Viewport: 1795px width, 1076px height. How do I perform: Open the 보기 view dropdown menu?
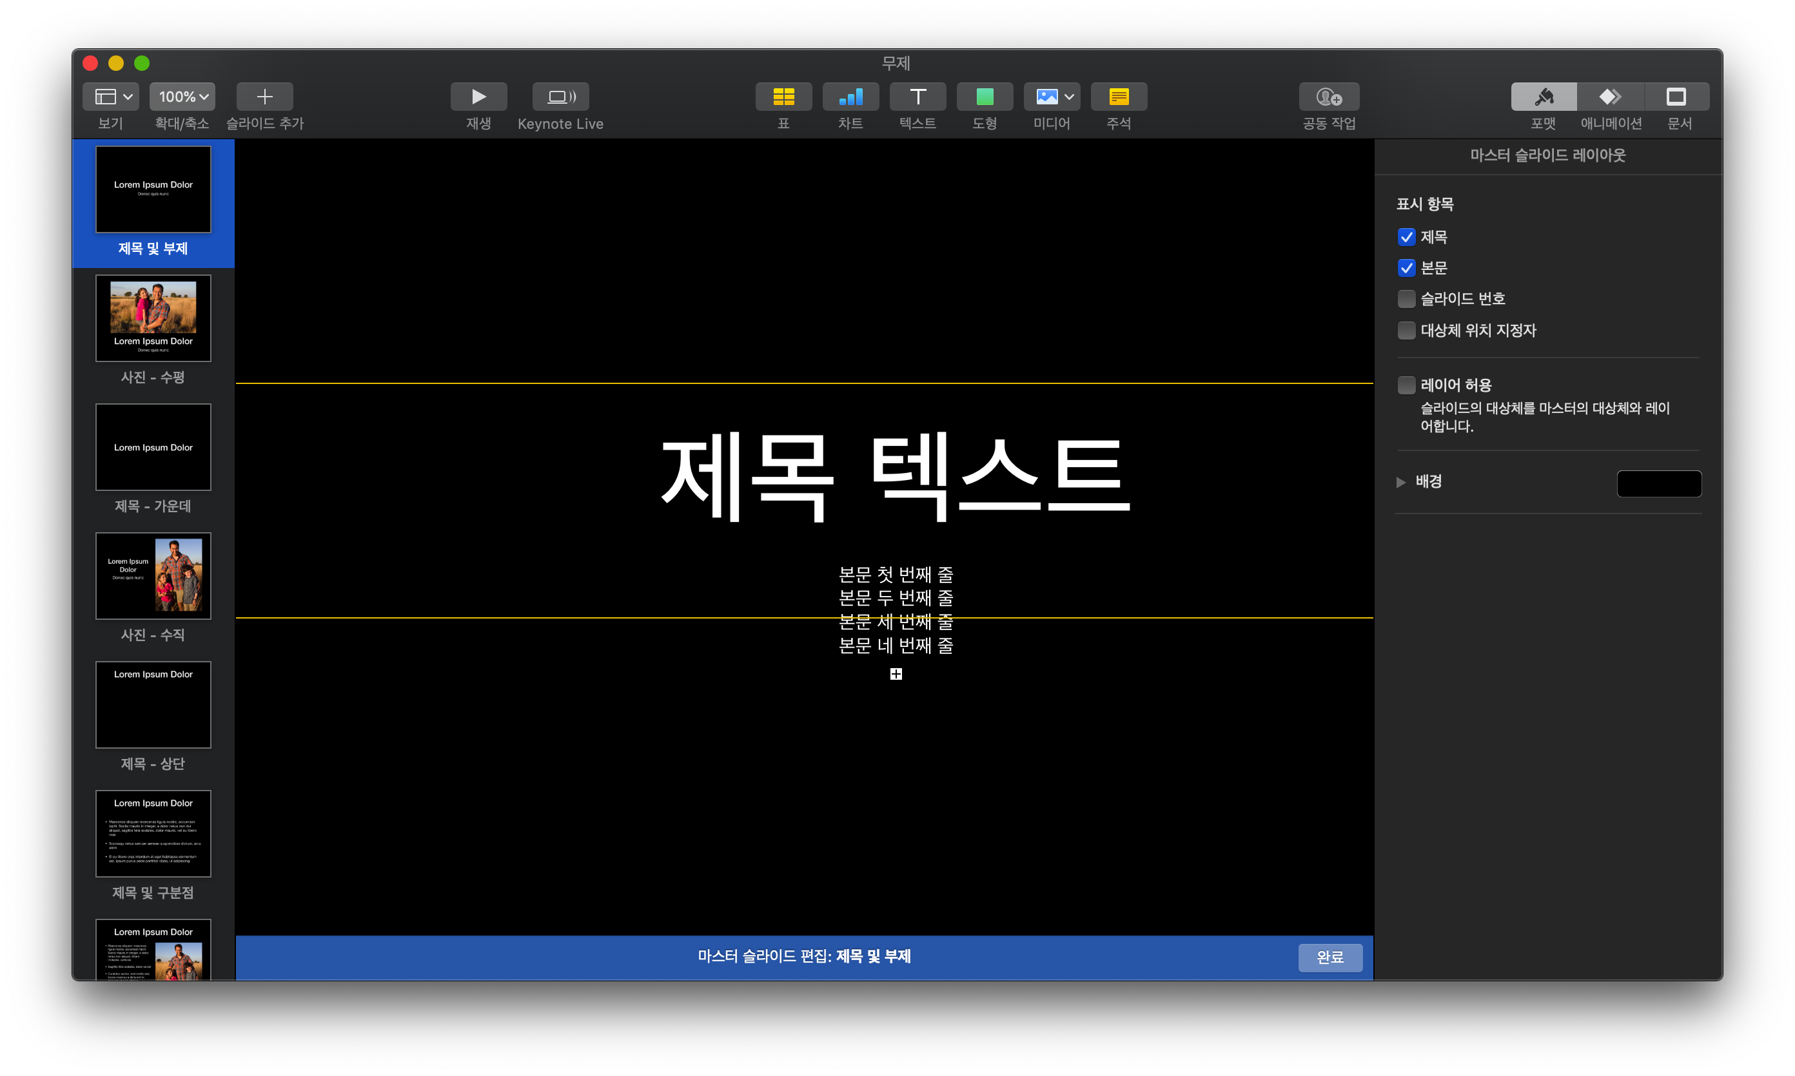111,97
